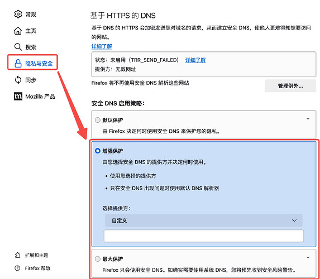Click 详细了解 link under the DNS description

[102, 46]
